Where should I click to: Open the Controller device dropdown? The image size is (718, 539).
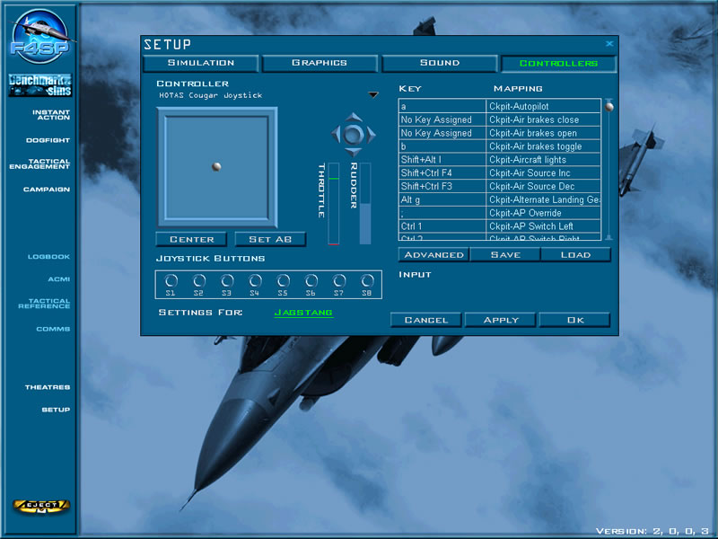372,95
